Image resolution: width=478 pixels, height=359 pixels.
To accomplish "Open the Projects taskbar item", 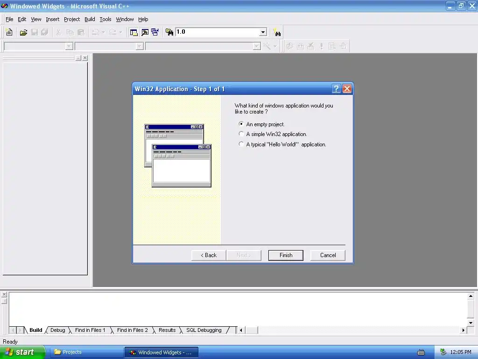I will [x=86, y=352].
